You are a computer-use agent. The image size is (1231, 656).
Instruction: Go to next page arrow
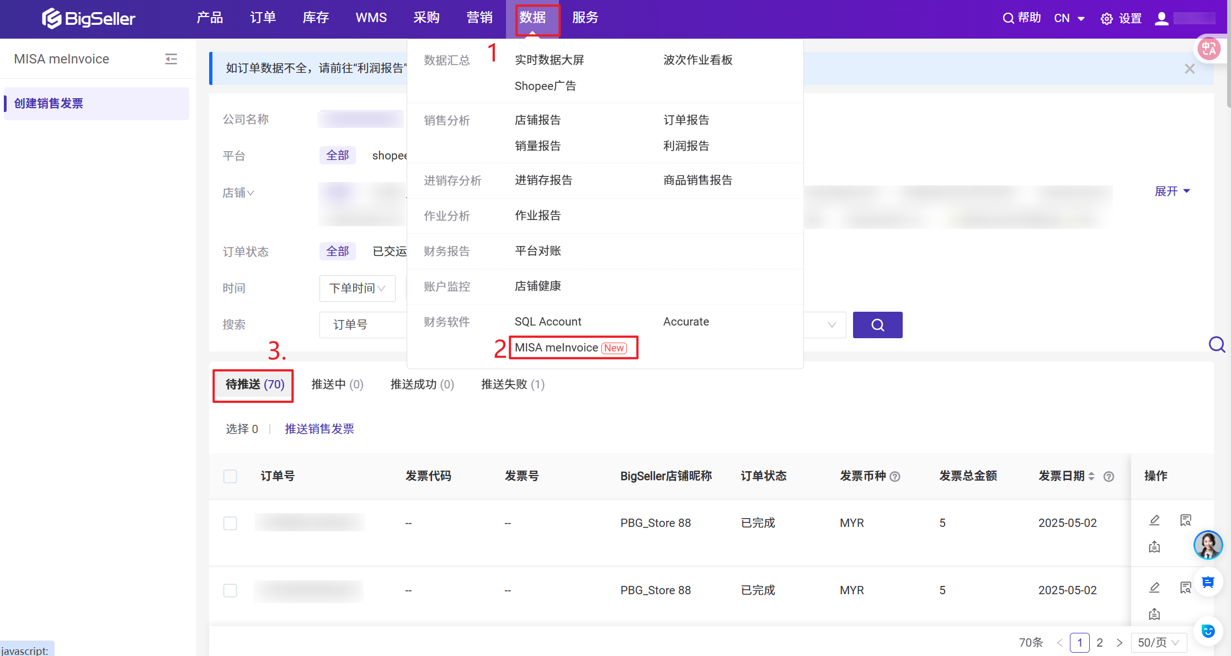[1119, 643]
